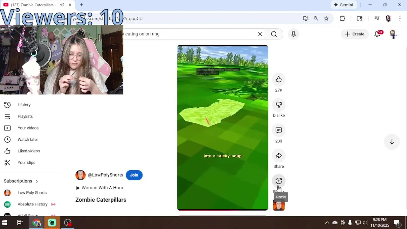Close the Zombie Caterpillars browser tab

[70, 5]
